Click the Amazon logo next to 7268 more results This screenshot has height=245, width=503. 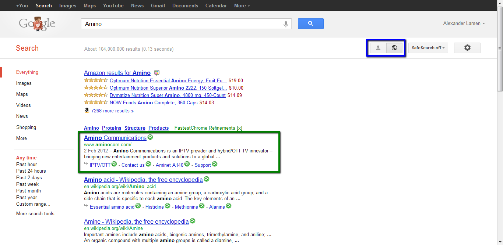point(87,110)
